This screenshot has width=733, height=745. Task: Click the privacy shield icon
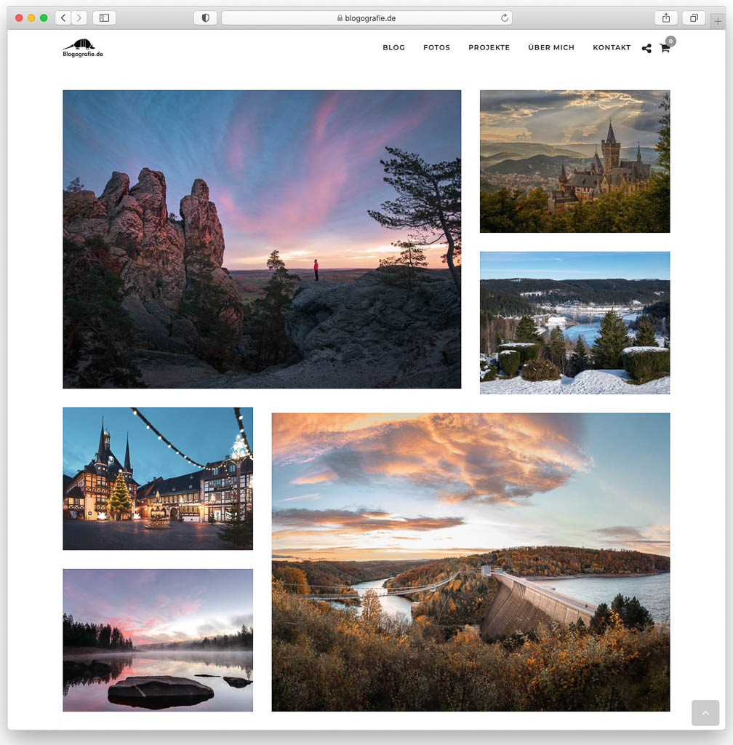pos(206,18)
